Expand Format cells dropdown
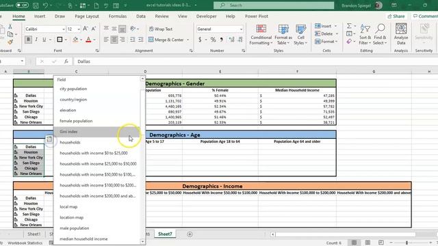438x246 pixels. 337,42
